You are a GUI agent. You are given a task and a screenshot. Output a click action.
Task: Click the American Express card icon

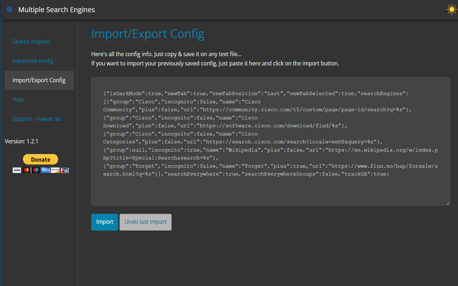(x=45, y=170)
